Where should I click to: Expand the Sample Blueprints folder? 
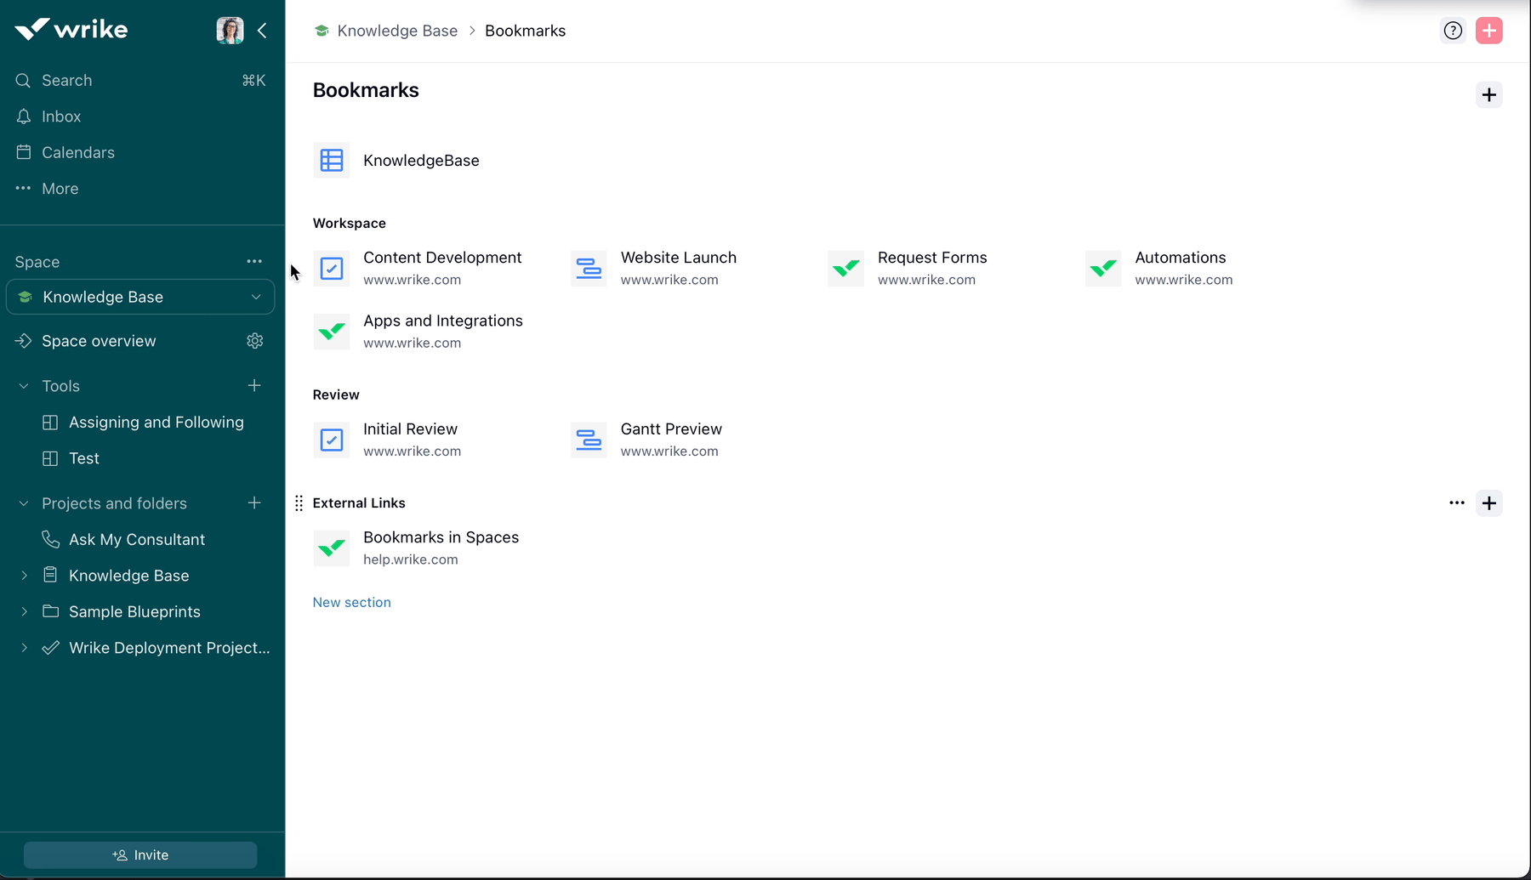click(24, 611)
